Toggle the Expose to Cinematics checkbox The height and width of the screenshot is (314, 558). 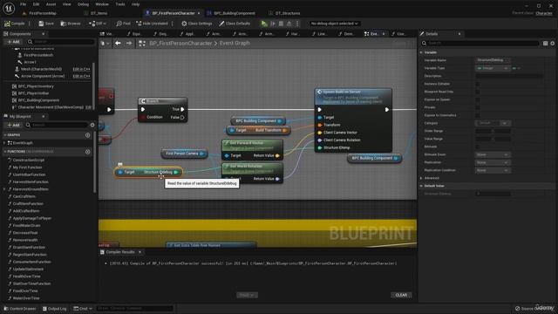point(478,115)
